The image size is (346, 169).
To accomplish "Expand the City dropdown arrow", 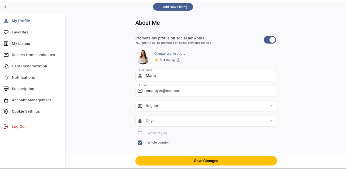I will [x=271, y=121].
